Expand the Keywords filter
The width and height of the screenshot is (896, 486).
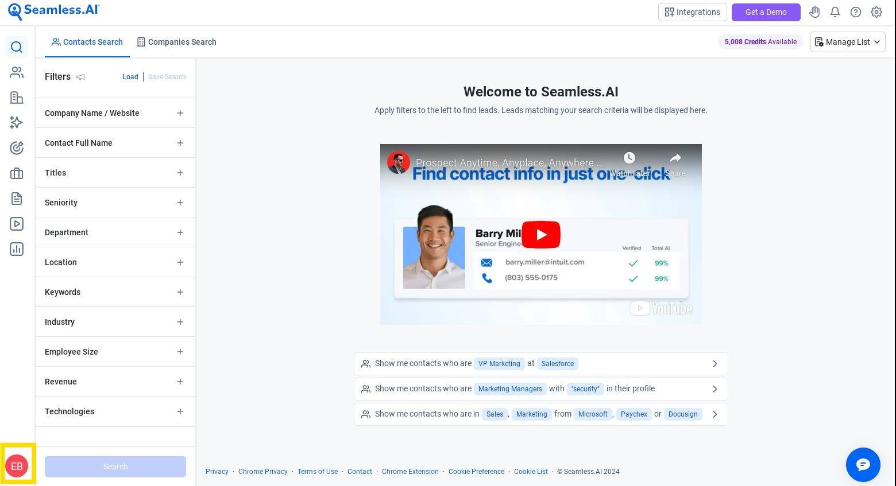tap(115, 292)
